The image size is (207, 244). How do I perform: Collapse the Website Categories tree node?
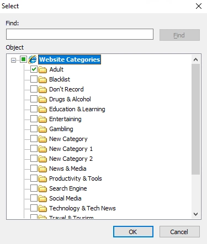coord(13,60)
